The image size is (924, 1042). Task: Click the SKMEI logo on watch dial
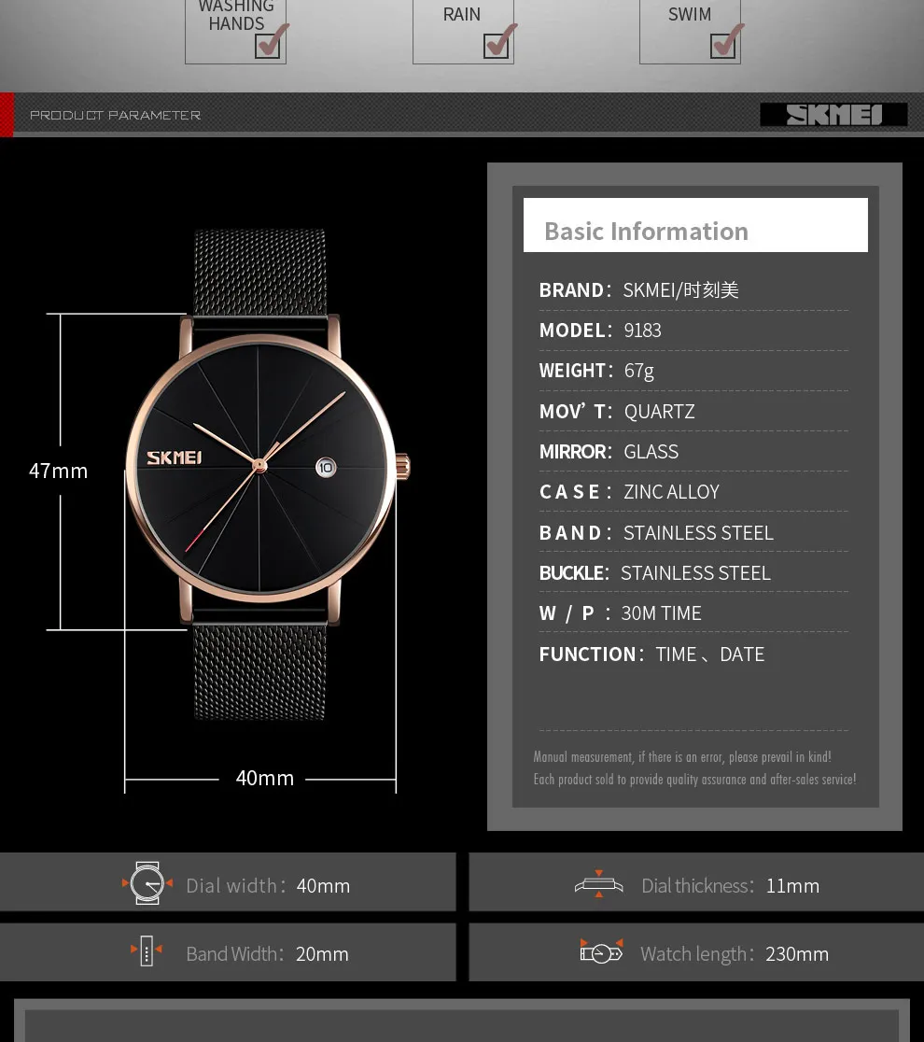tap(174, 458)
